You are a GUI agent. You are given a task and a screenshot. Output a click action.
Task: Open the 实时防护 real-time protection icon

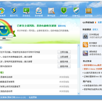(x=64, y=10)
